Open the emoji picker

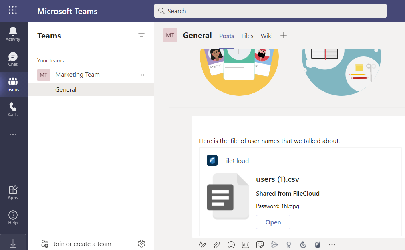tap(231, 245)
